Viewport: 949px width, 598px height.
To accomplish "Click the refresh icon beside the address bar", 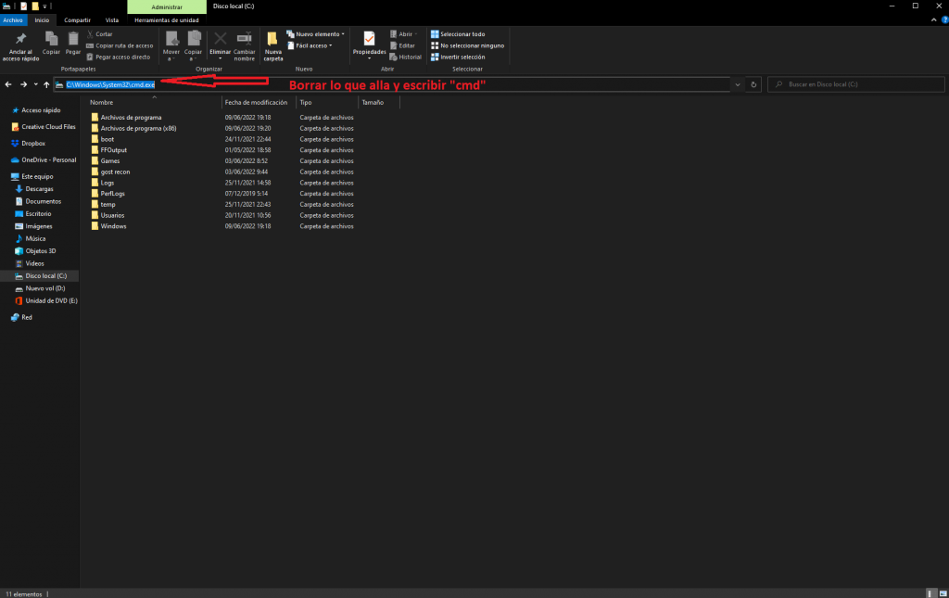I will click(x=754, y=84).
